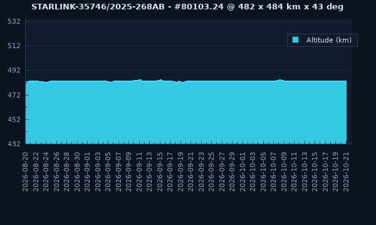Click the x-axis date label 2026-08-30
The height and width of the screenshot is (225, 376).
coord(77,172)
